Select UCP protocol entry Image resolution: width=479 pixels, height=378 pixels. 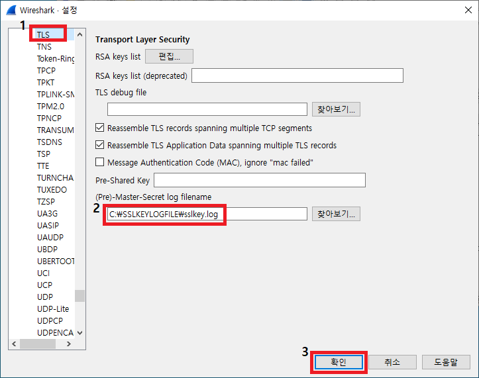(x=44, y=285)
